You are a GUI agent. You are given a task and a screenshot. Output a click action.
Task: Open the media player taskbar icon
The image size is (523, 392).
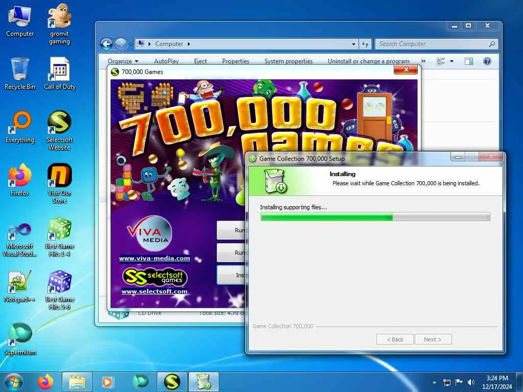107,382
